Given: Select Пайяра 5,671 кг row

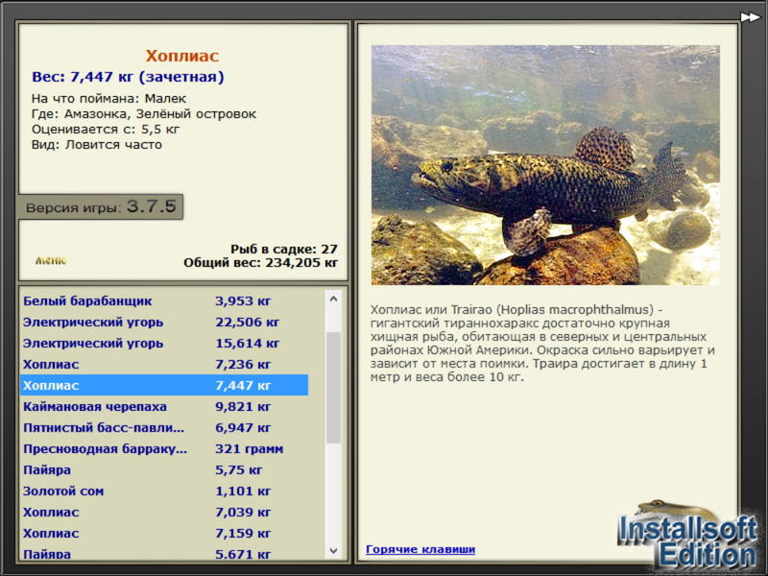Looking at the screenshot, I should pyautogui.click(x=164, y=553).
